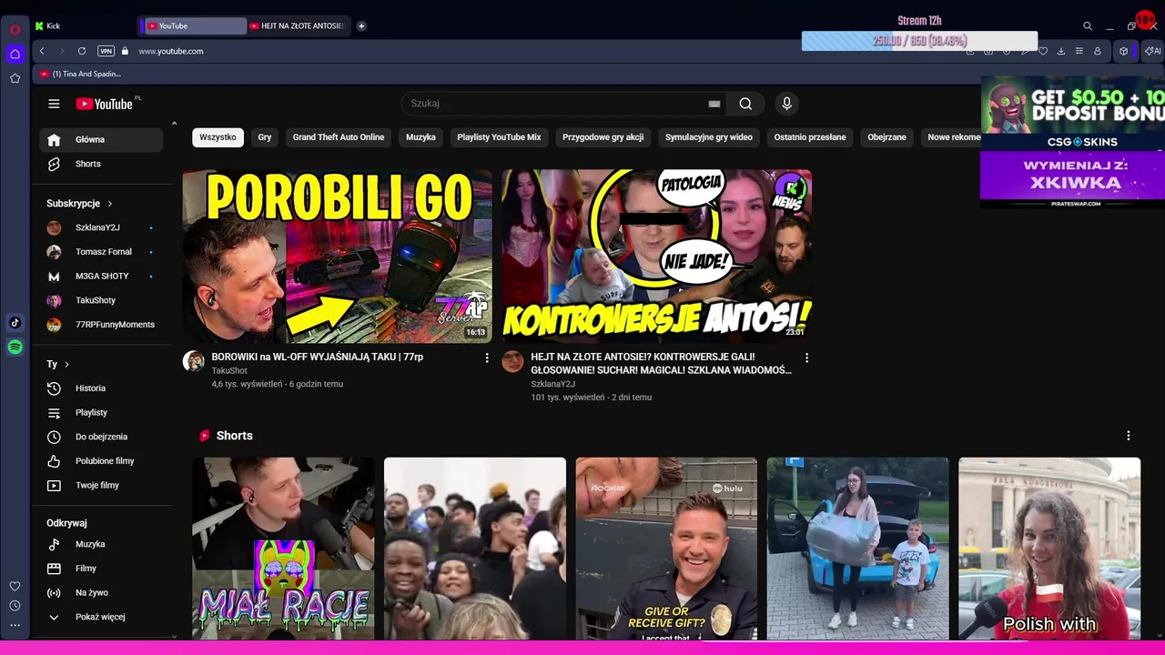Open TakuShoty subscription channel

[x=101, y=300]
